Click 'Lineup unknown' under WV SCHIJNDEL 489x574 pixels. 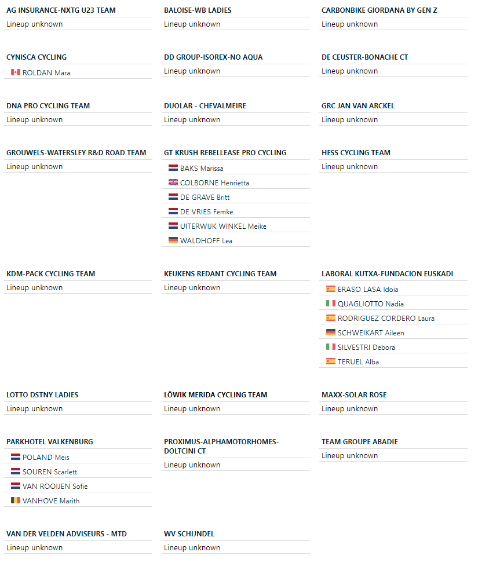click(x=192, y=547)
